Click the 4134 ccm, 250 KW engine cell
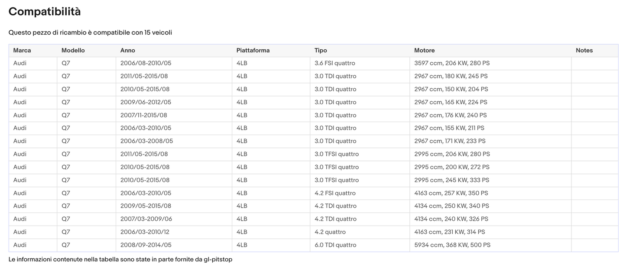626x270 pixels. 451,206
